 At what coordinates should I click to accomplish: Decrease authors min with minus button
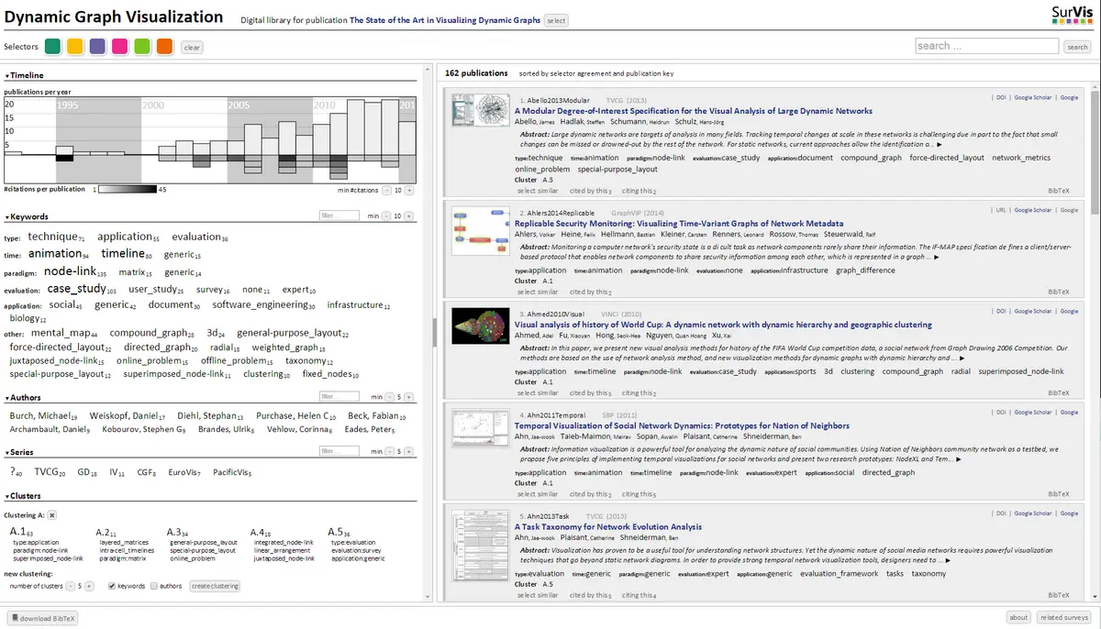pyautogui.click(x=389, y=398)
